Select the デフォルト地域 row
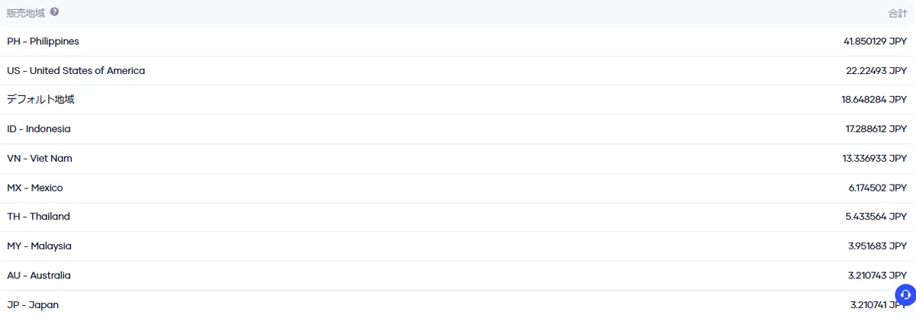Image resolution: width=916 pixels, height=318 pixels. [458, 100]
